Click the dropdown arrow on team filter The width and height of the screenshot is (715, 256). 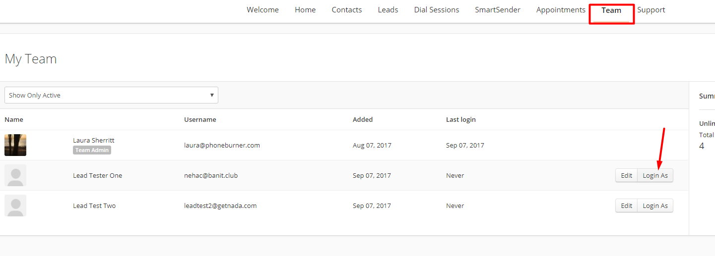pos(212,95)
